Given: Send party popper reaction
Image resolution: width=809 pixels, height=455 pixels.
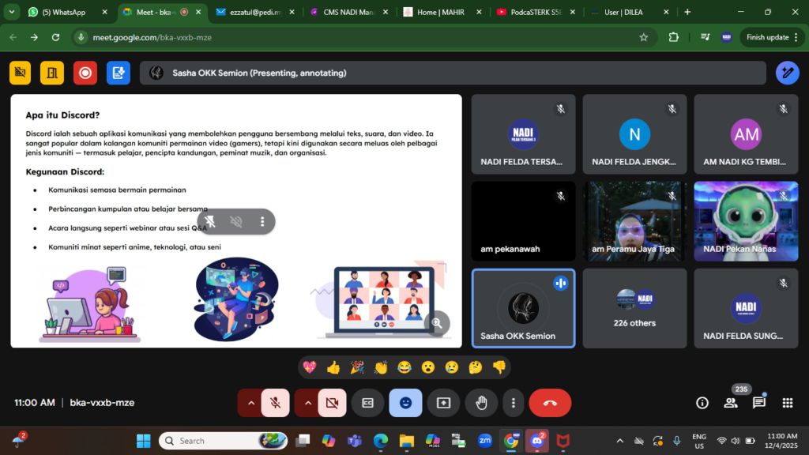Looking at the screenshot, I should point(357,367).
